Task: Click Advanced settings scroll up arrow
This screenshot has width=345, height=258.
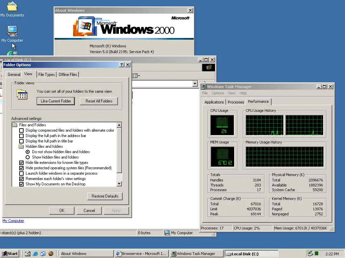Action: [x=119, y=125]
